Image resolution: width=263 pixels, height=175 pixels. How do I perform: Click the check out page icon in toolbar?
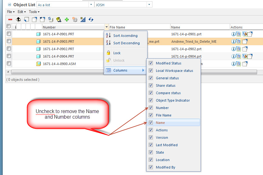click(x=34, y=20)
